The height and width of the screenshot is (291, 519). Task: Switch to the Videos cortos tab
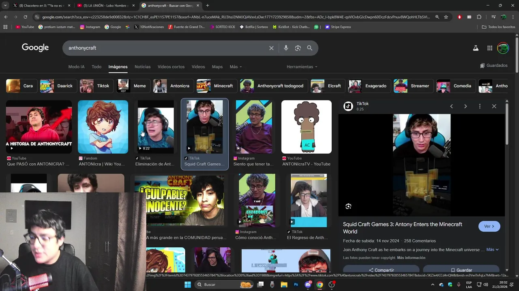pyautogui.click(x=171, y=67)
